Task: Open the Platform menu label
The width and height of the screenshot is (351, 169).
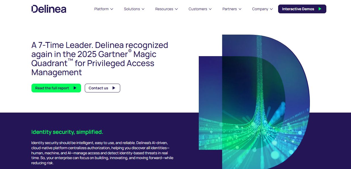Action: click(102, 9)
